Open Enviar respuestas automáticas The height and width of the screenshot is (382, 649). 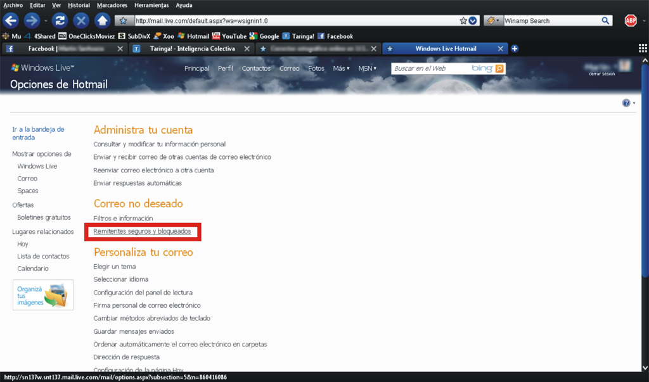pos(138,183)
